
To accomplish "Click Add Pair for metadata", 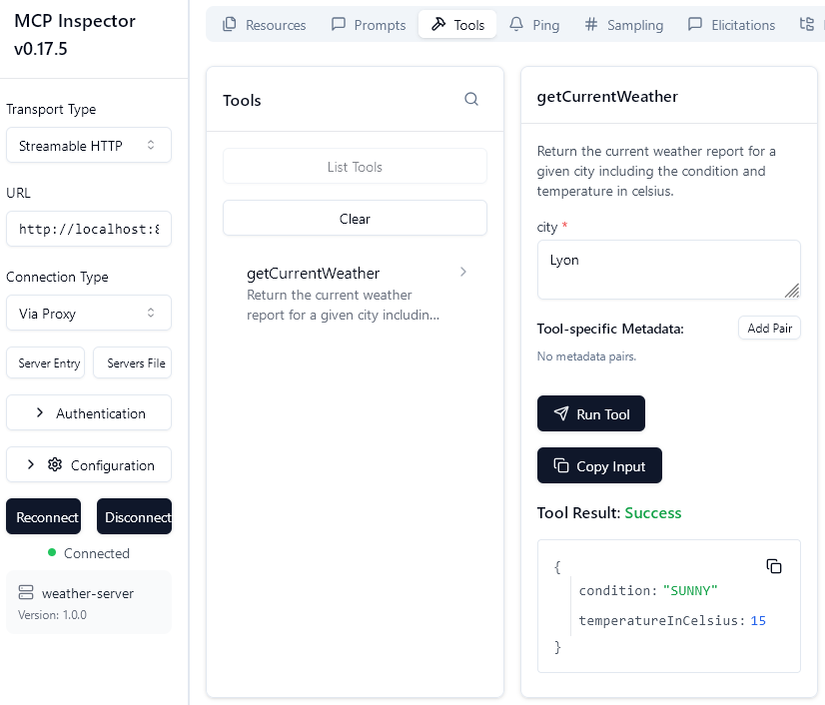I will tap(769, 329).
